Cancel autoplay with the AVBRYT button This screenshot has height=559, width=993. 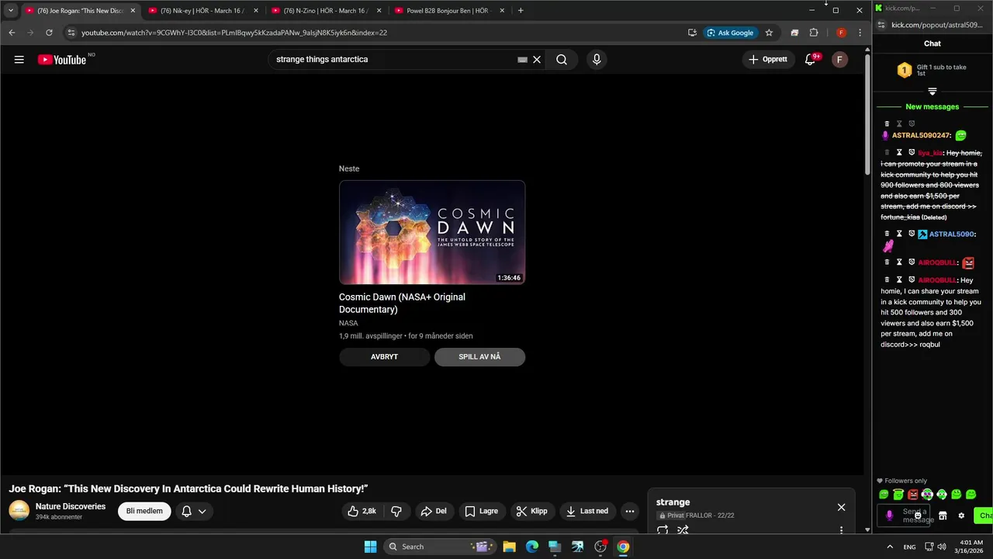pos(384,357)
